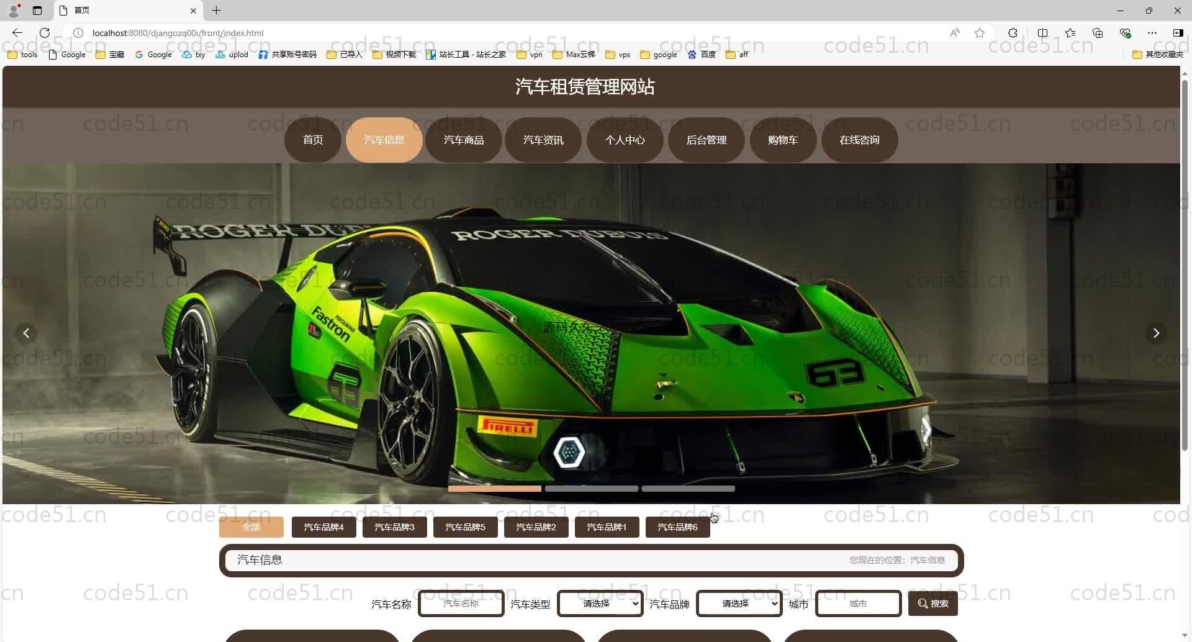The image size is (1192, 642).
Task: Select 全部 brand filter
Action: [x=251, y=527]
